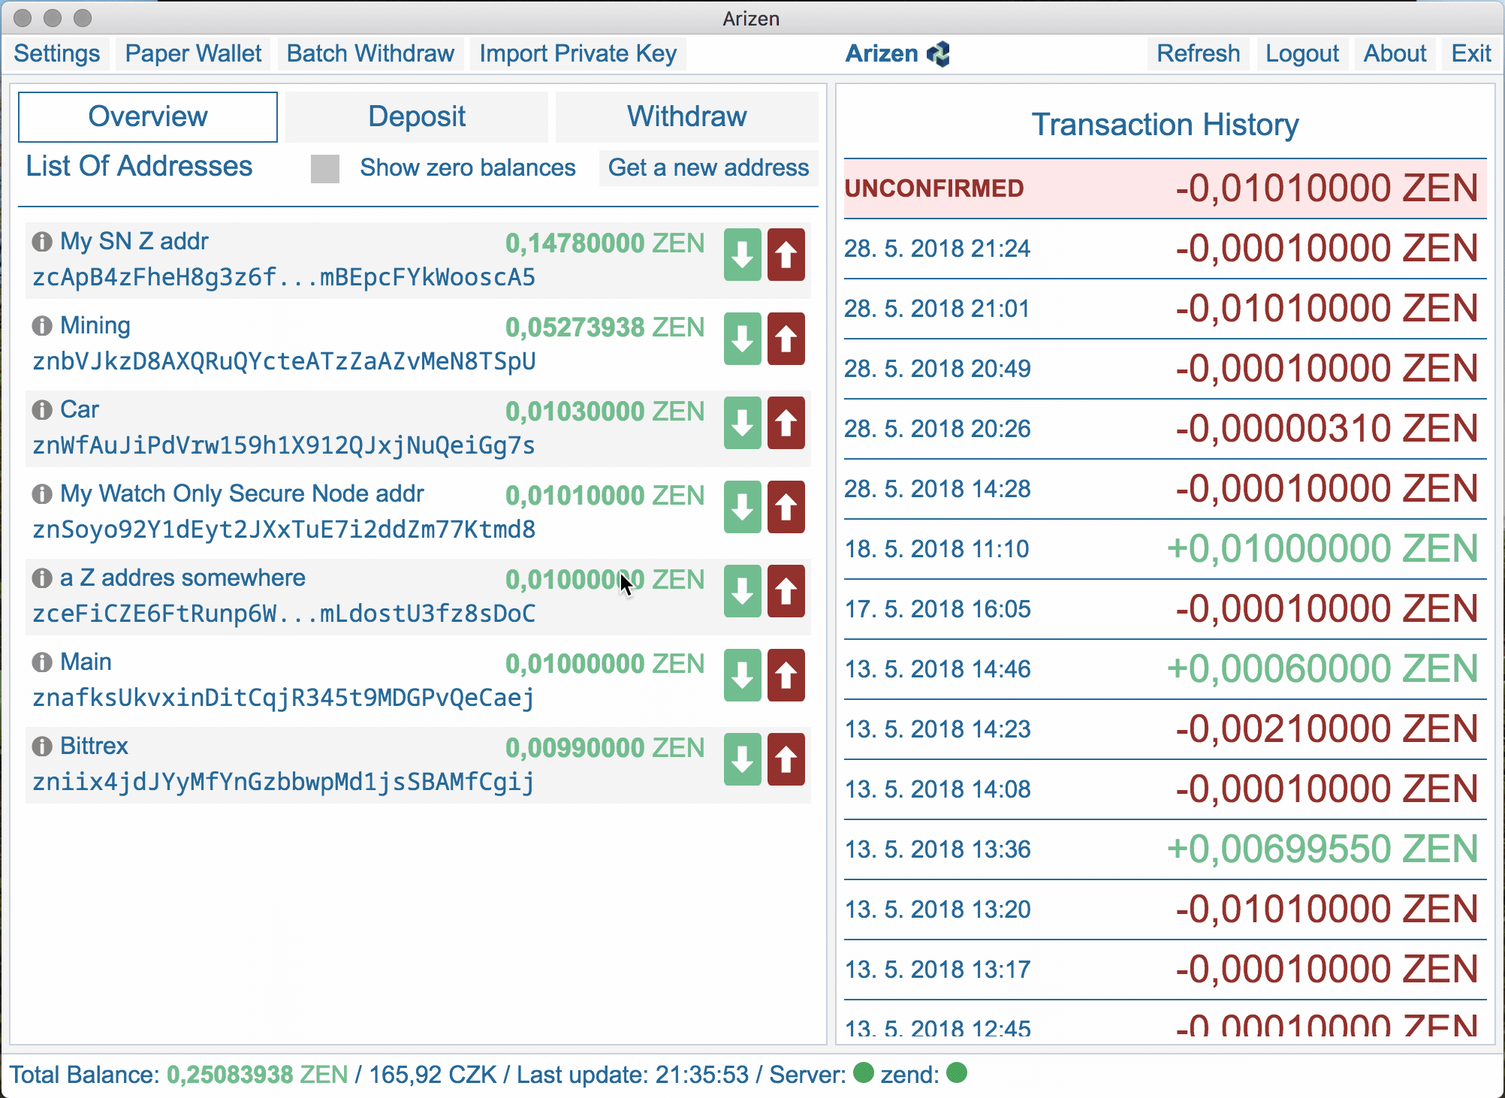Enable Show zero balances checkbox
Image resolution: width=1505 pixels, height=1098 pixels.
tap(325, 168)
